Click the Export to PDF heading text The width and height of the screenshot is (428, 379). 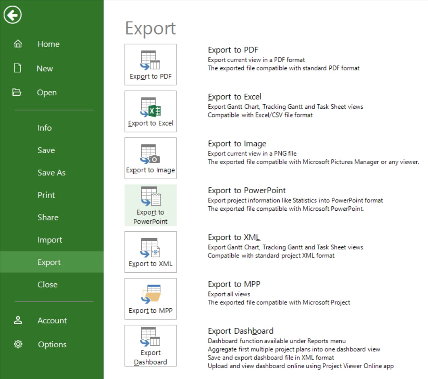click(232, 50)
